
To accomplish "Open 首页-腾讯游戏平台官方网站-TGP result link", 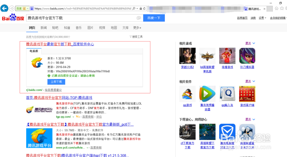I will point(59,98).
